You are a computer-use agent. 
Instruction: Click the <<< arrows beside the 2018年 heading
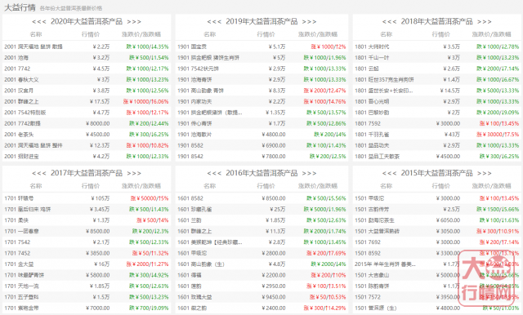tap(389, 22)
